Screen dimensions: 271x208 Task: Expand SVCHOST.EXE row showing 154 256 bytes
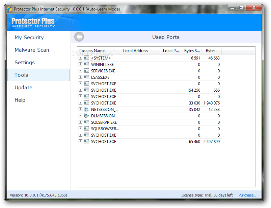[x=80, y=90]
